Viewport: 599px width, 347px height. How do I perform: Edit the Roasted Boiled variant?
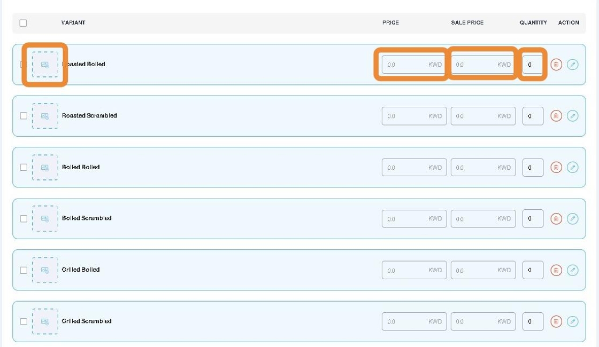572,65
